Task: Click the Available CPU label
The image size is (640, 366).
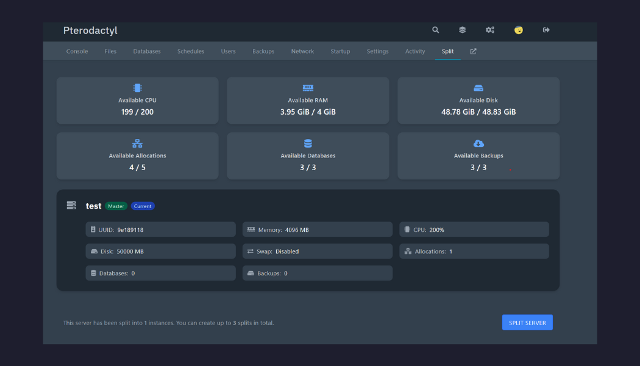Action: coord(138,100)
